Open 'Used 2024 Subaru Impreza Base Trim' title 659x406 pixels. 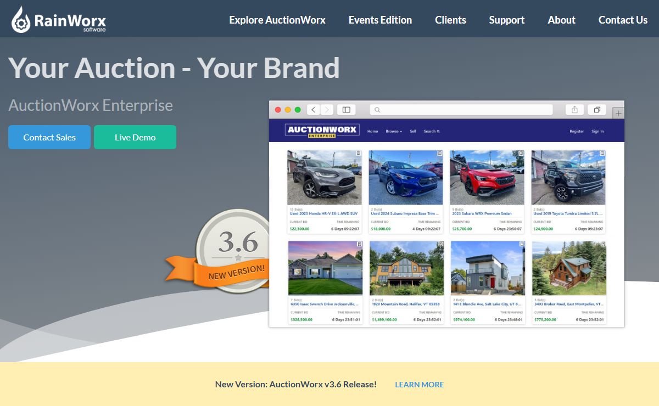coord(405,213)
